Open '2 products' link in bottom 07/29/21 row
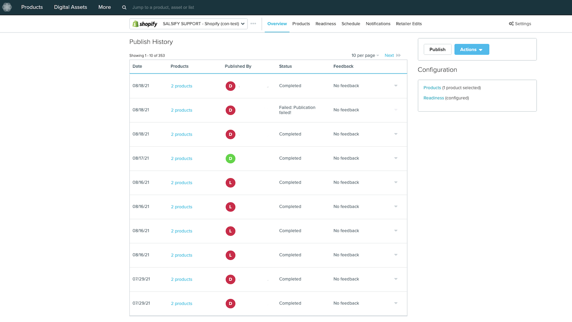 [x=182, y=303]
